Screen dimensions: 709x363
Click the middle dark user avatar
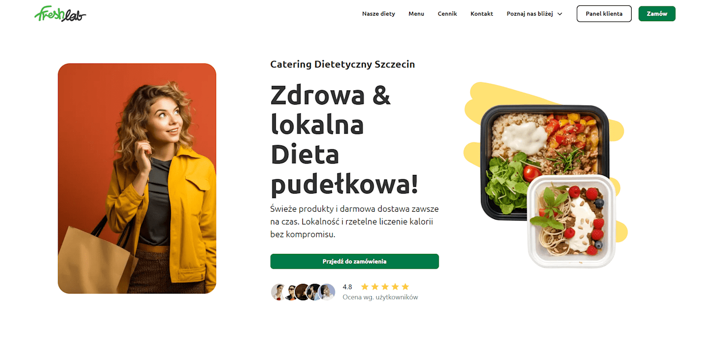(x=302, y=292)
